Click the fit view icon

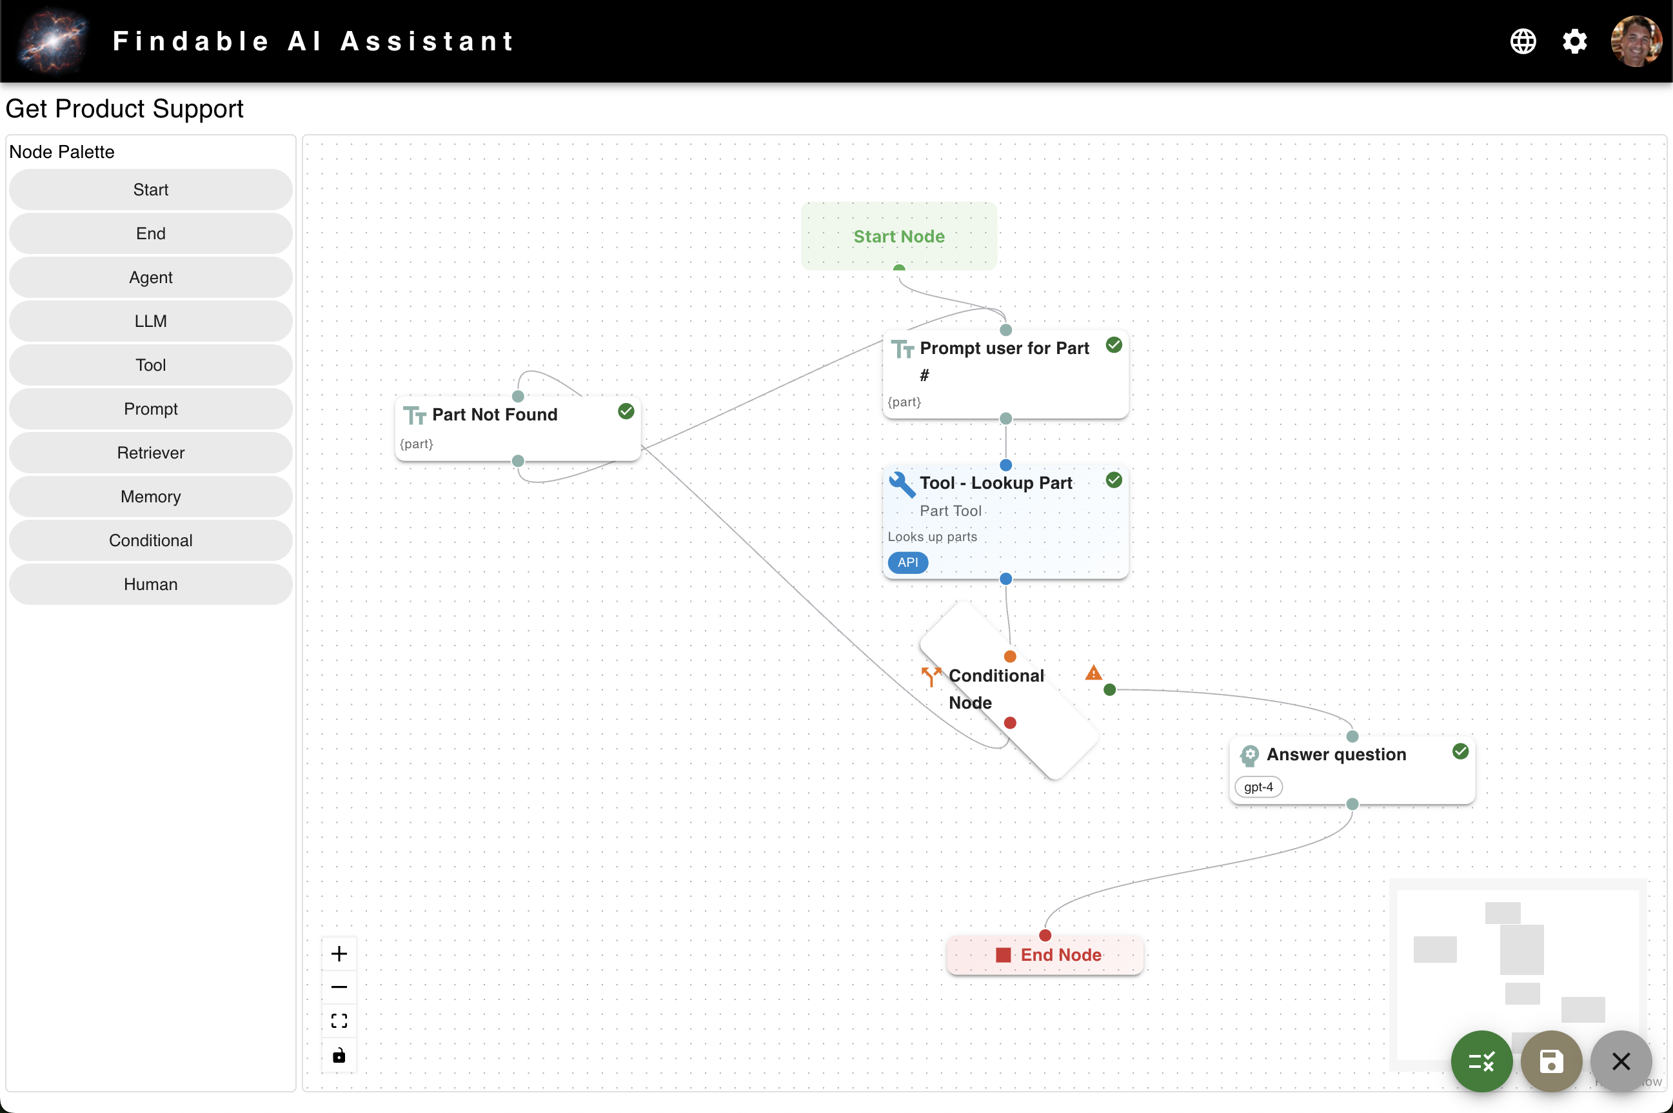(x=339, y=1021)
